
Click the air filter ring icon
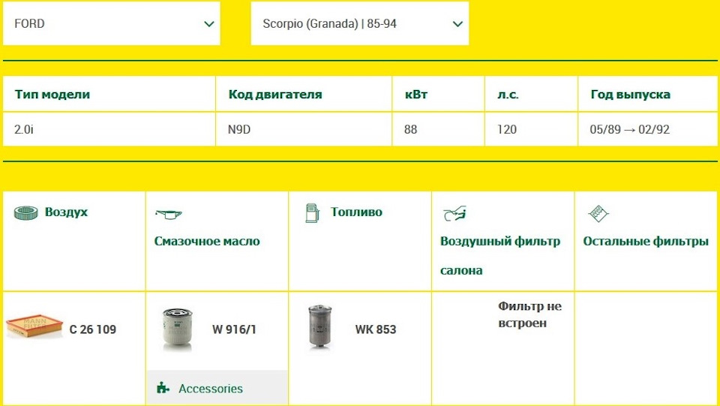pos(26,212)
